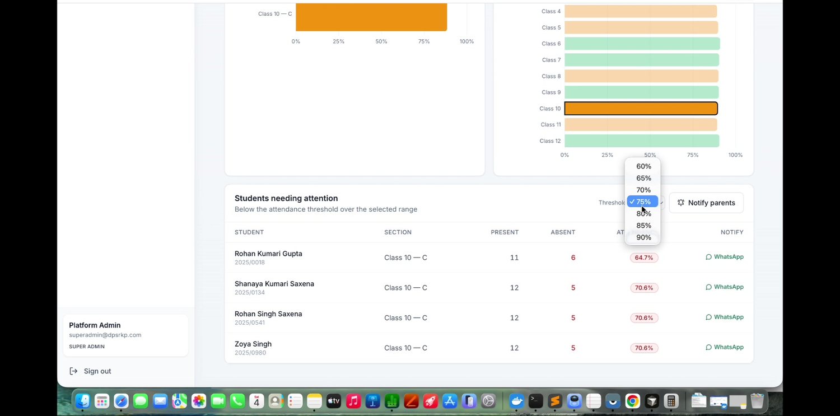Click the bell icon on Notify parents
The height and width of the screenshot is (416, 840).
pos(681,203)
